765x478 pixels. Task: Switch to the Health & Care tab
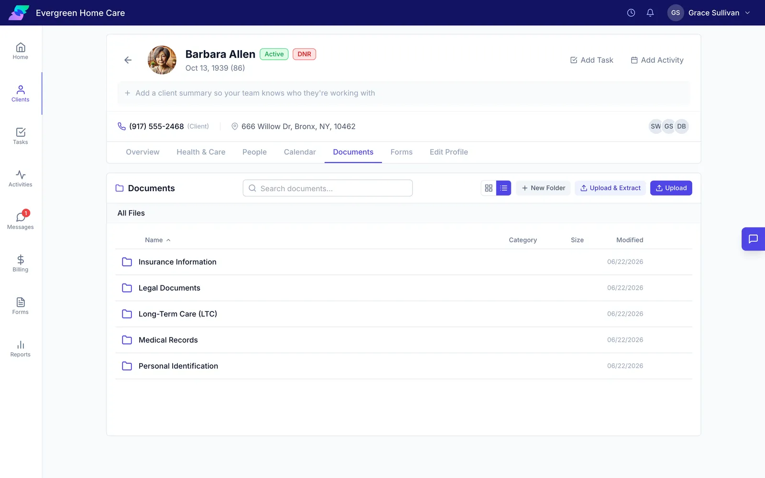pyautogui.click(x=201, y=152)
